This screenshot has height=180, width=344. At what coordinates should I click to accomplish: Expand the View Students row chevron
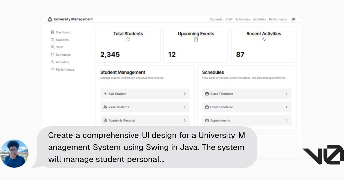pos(185,107)
